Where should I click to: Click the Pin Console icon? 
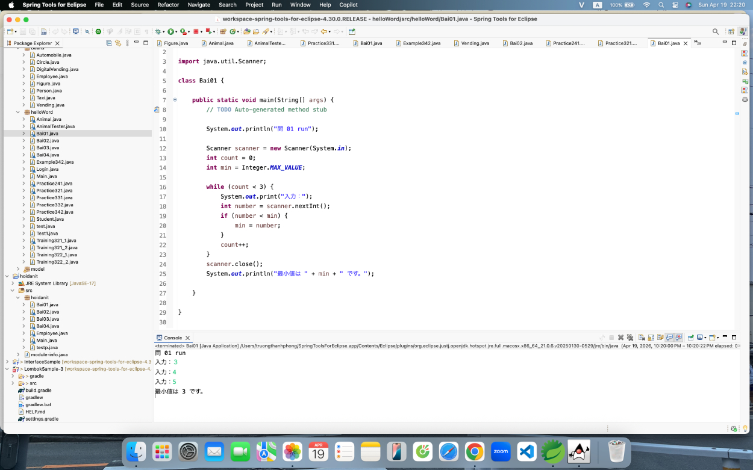(691, 338)
